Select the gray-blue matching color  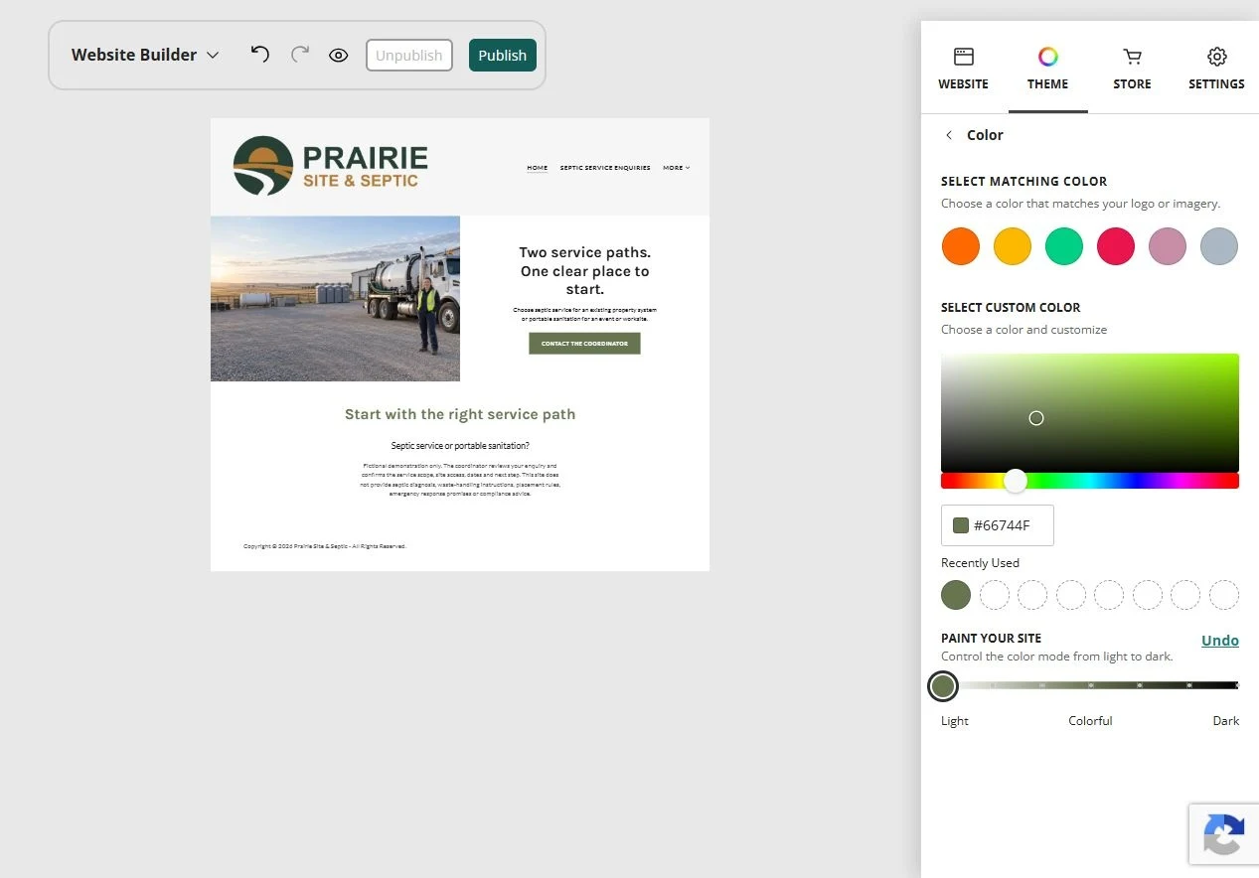(x=1219, y=246)
